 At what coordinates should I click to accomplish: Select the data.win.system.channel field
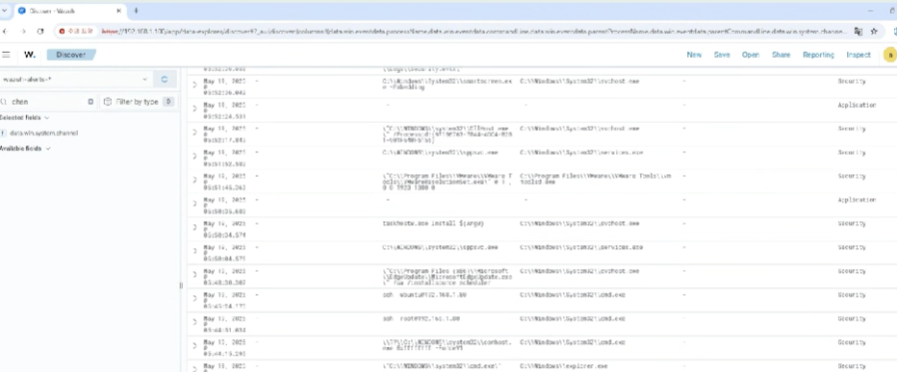tap(44, 133)
